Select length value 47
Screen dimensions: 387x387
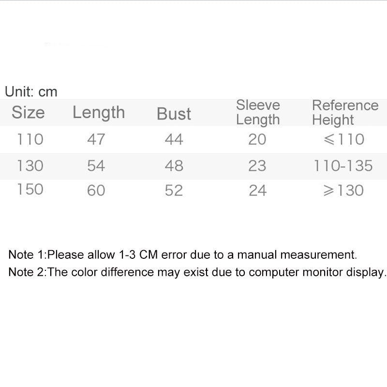(96, 139)
